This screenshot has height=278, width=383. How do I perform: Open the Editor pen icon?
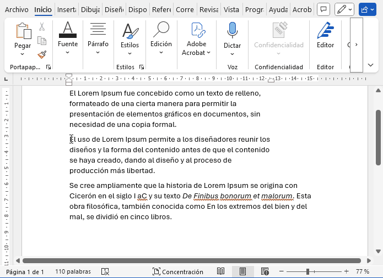point(325,30)
